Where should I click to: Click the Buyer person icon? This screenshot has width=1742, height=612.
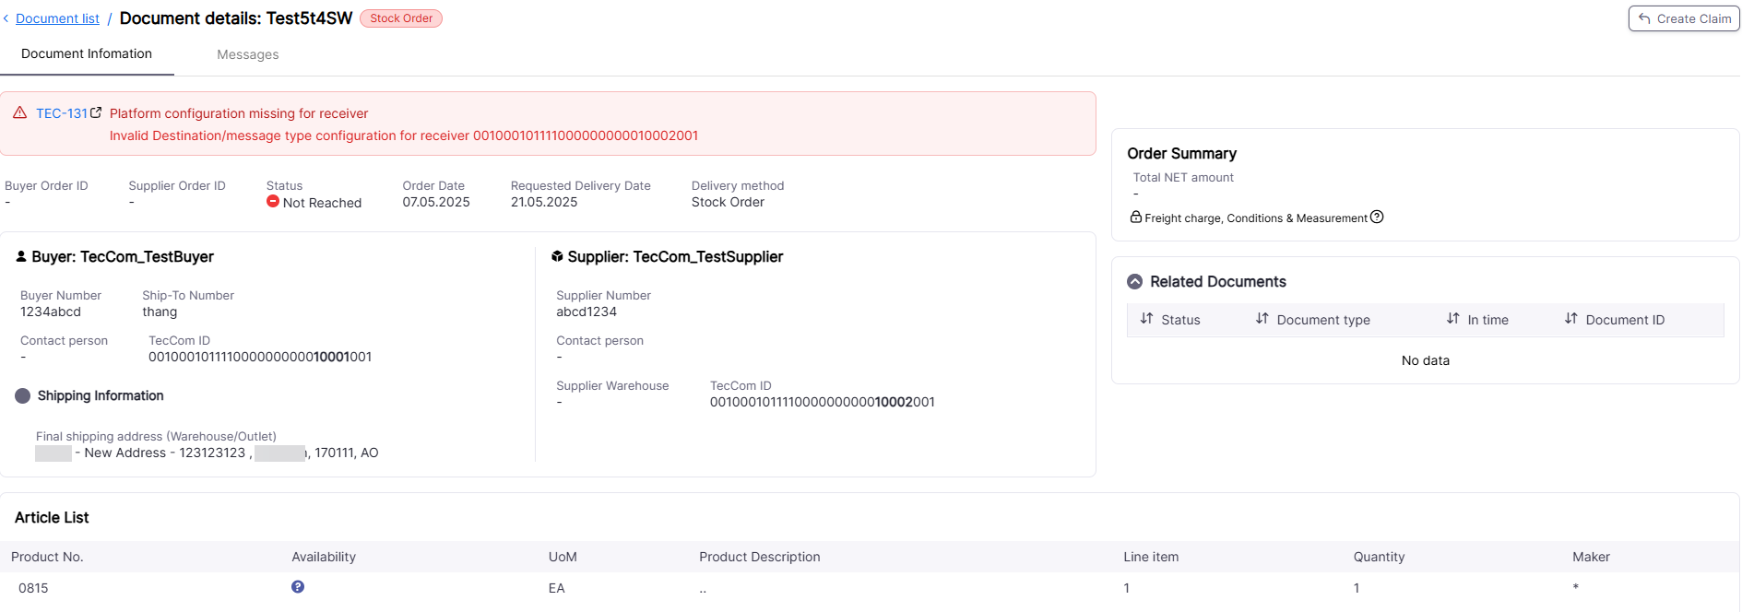point(21,256)
